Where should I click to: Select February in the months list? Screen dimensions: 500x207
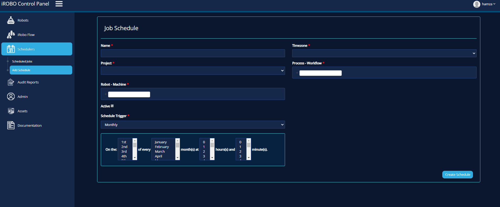pyautogui.click(x=162, y=147)
